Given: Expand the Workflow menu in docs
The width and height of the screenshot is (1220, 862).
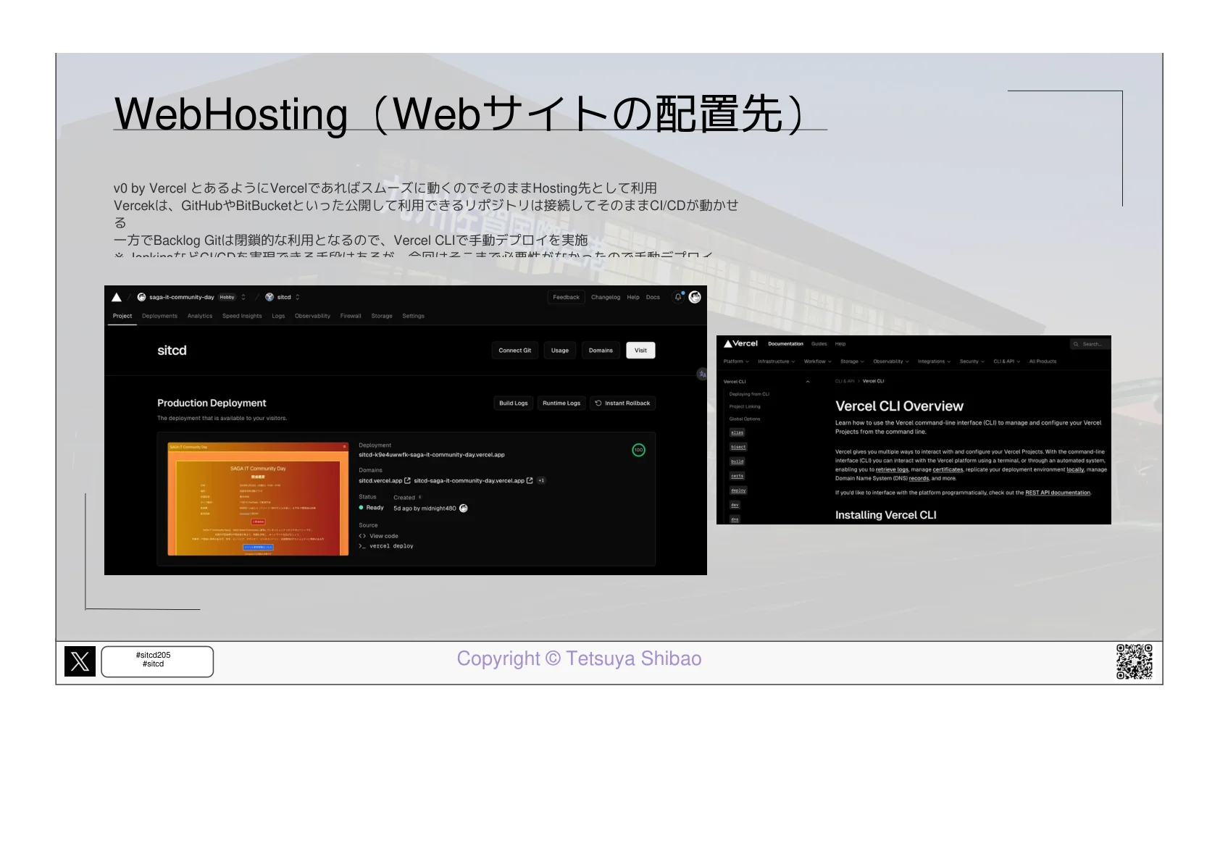Looking at the screenshot, I should point(818,361).
